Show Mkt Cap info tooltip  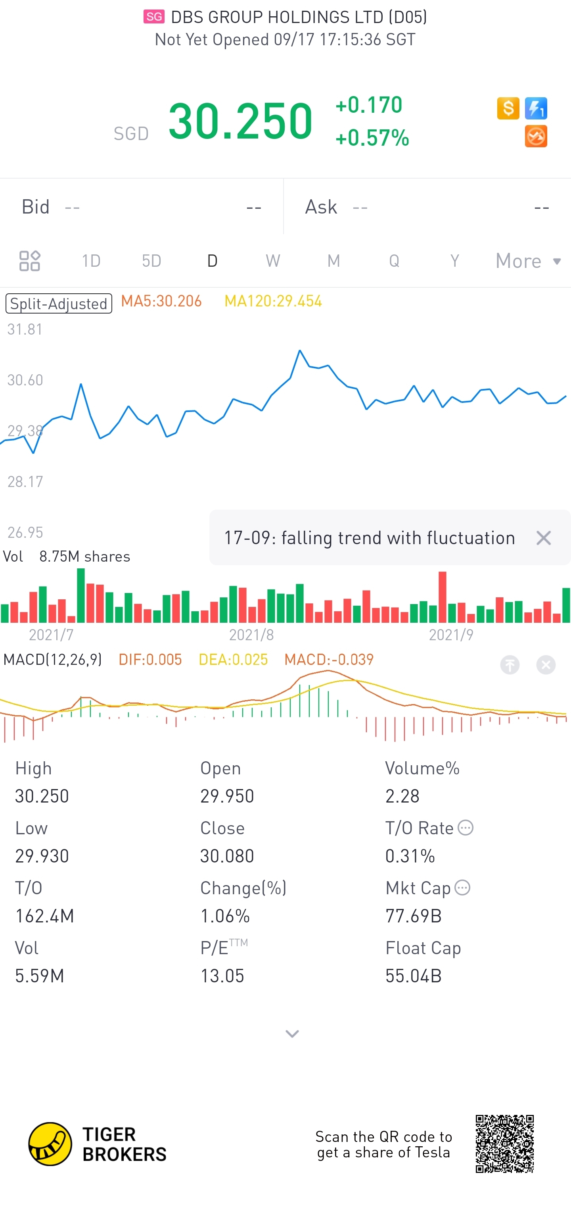click(x=462, y=887)
